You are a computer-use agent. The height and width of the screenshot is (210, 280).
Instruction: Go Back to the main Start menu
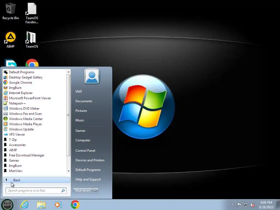[36, 180]
